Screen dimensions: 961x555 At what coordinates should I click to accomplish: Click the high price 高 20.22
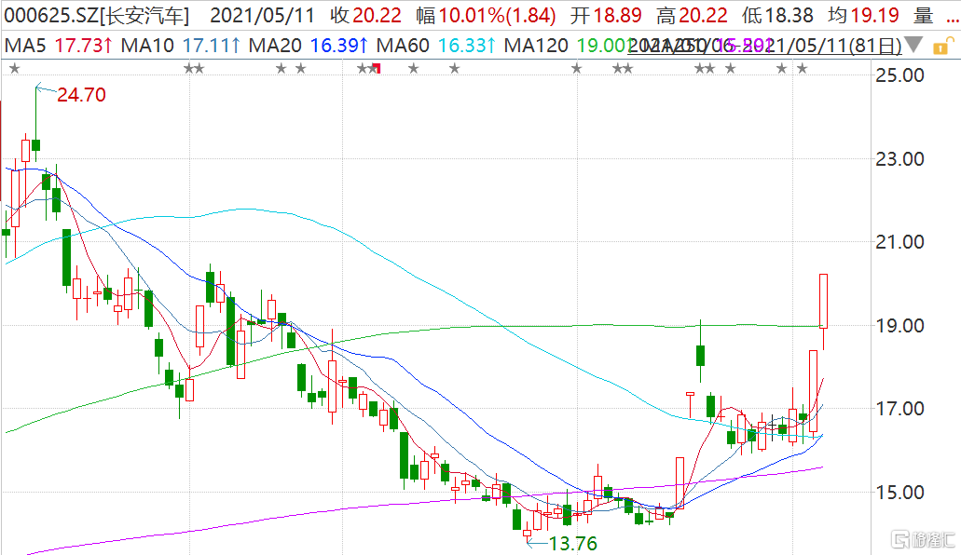(x=692, y=15)
